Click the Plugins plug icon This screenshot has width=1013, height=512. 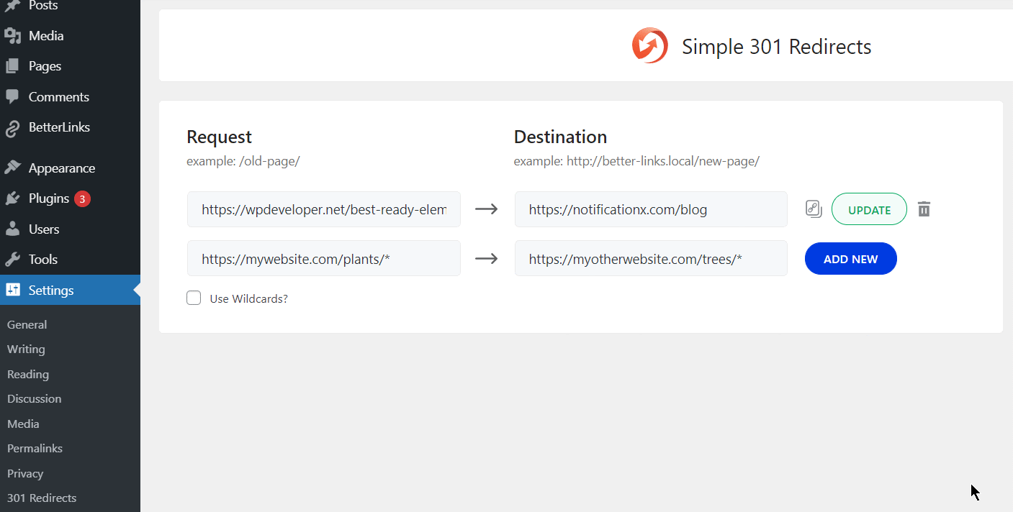[14, 198]
